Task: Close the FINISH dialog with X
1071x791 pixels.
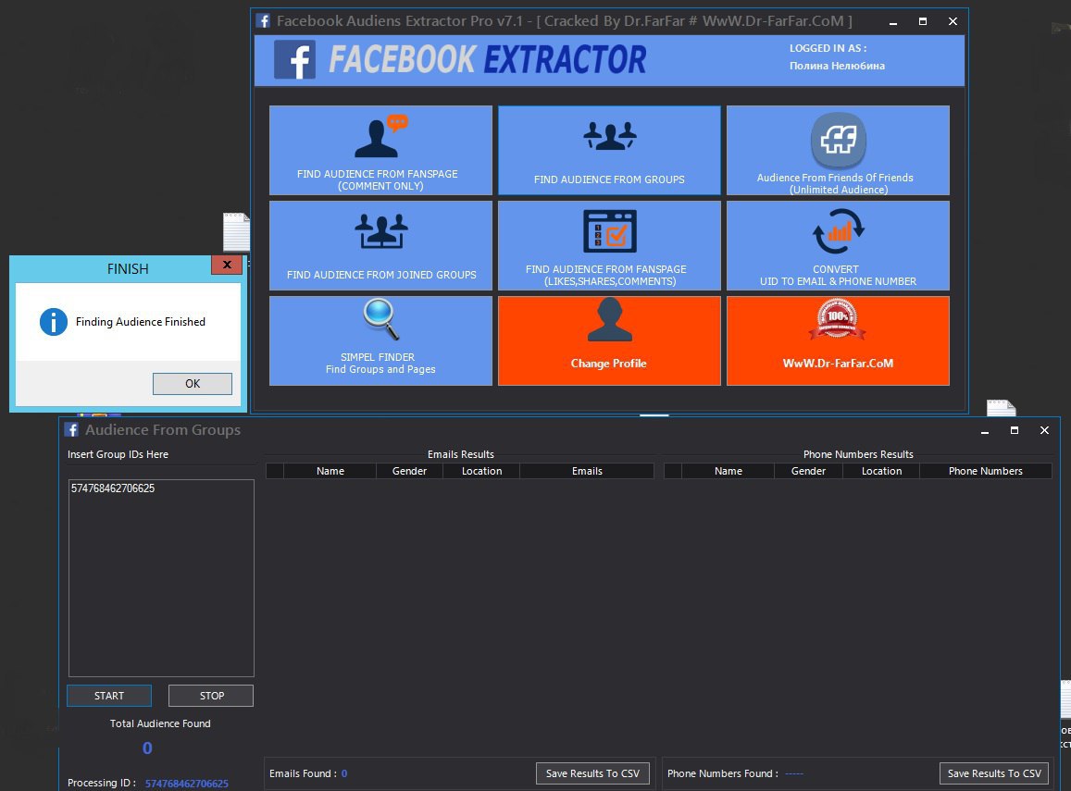Action: [227, 265]
